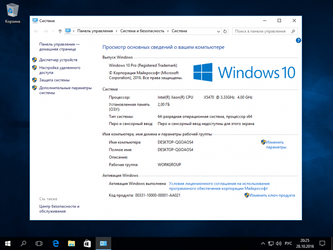Click the back navigation arrow
The width and height of the screenshot is (333, 250).
36,31
